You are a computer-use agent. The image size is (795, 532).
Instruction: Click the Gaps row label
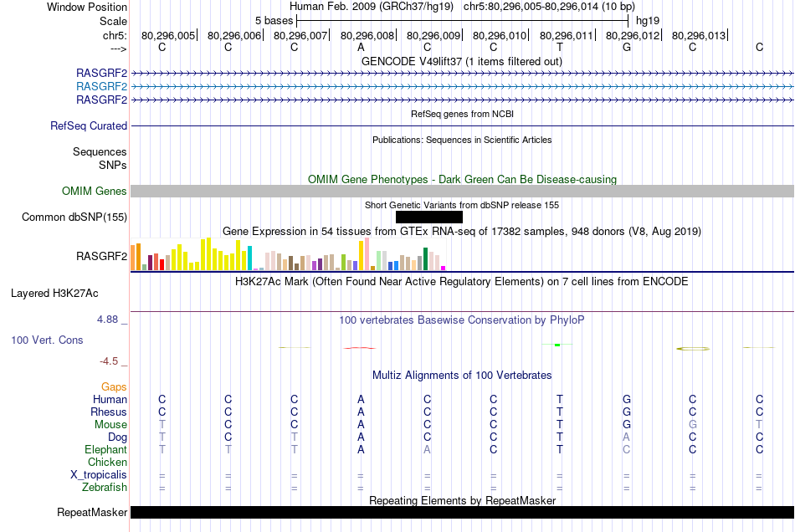114,387
